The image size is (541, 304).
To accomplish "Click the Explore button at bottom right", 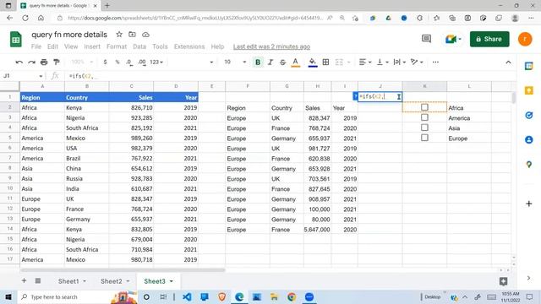I will click(503, 281).
